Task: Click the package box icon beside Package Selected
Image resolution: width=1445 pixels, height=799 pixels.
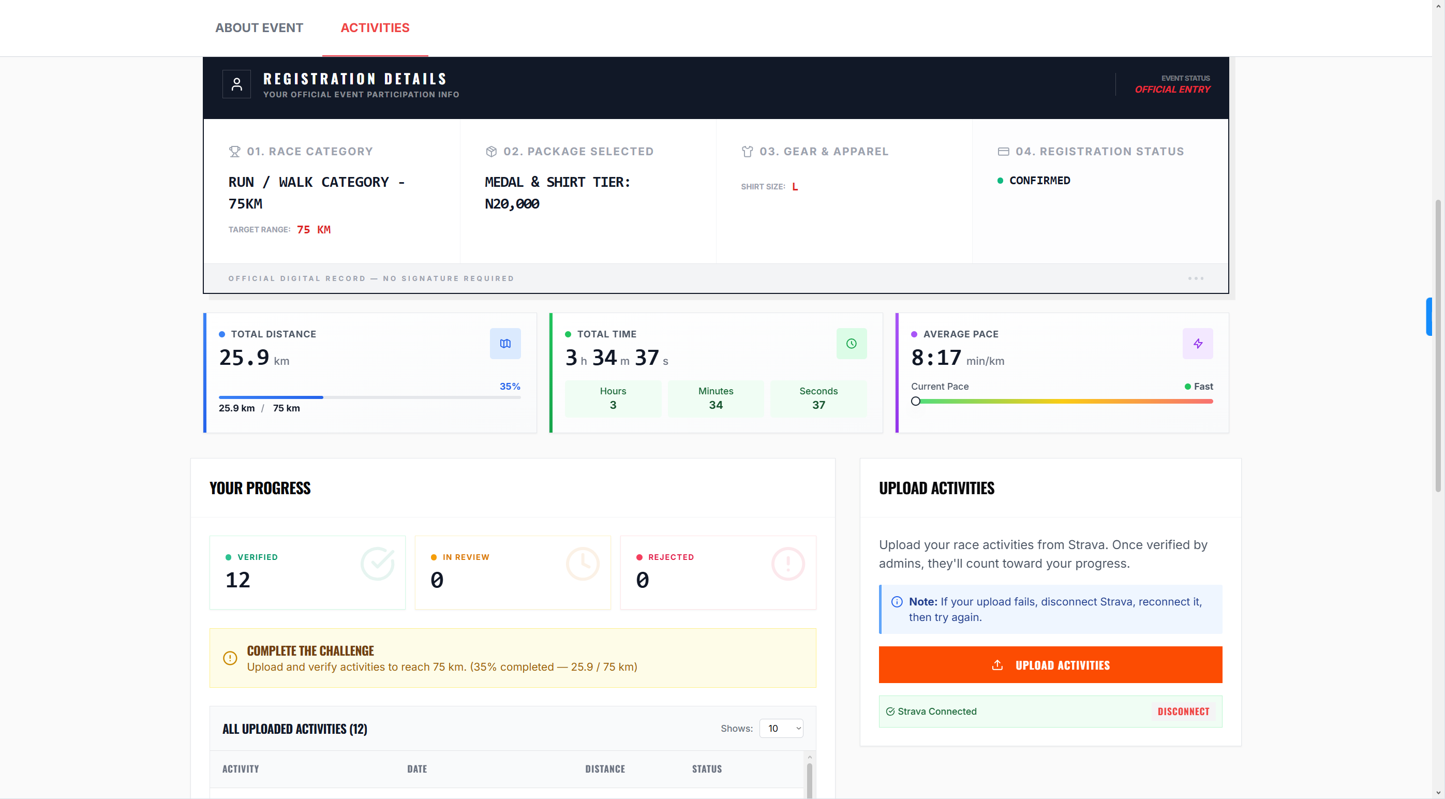Action: [491, 152]
